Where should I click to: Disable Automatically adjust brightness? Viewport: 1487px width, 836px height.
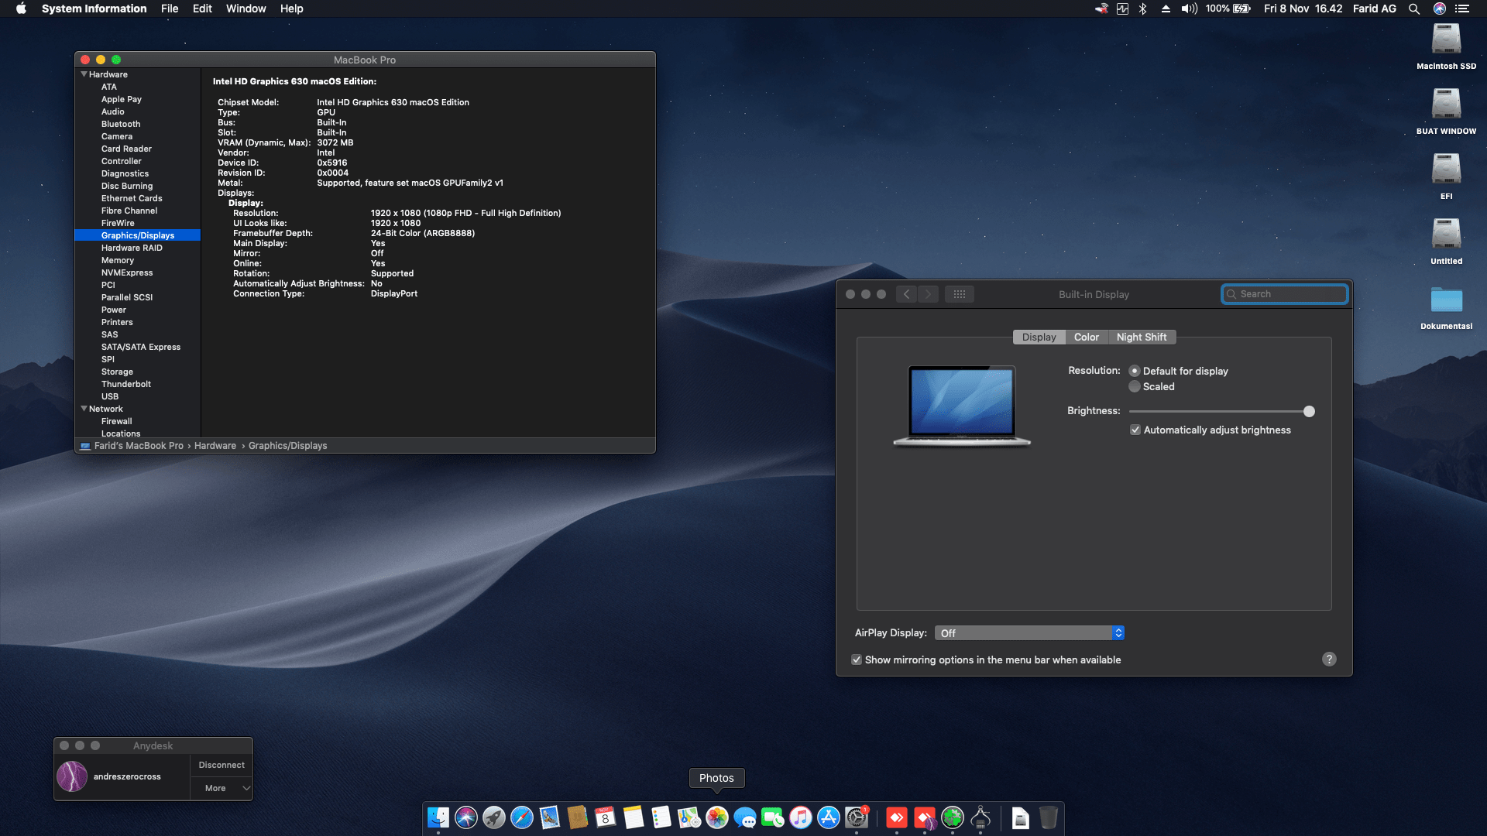[x=1136, y=430]
